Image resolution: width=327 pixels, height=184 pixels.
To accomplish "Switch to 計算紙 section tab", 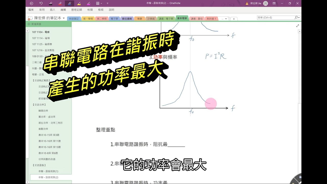I will click(x=151, y=19).
